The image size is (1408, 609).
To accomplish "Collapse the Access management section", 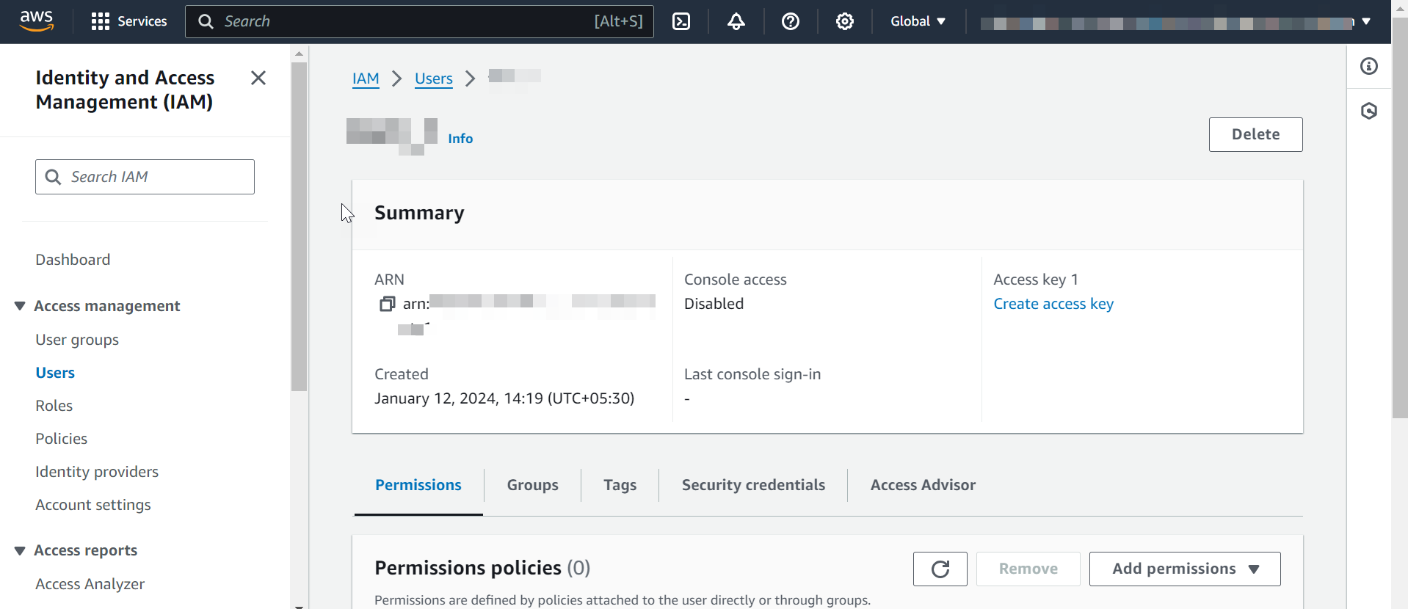I will pyautogui.click(x=20, y=306).
